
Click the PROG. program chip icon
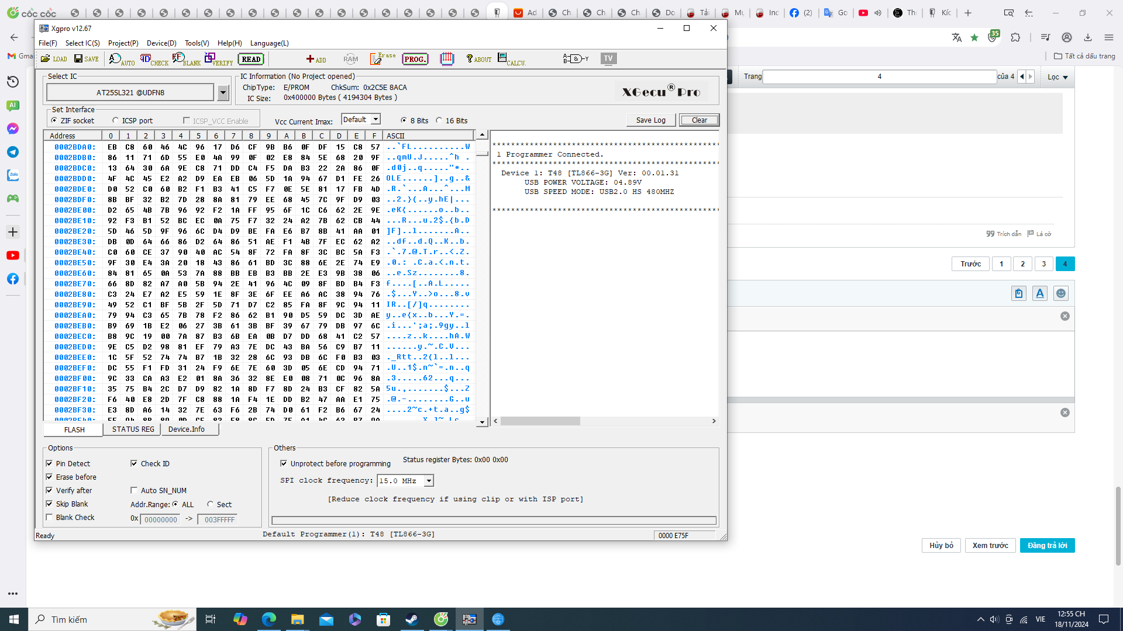point(415,59)
